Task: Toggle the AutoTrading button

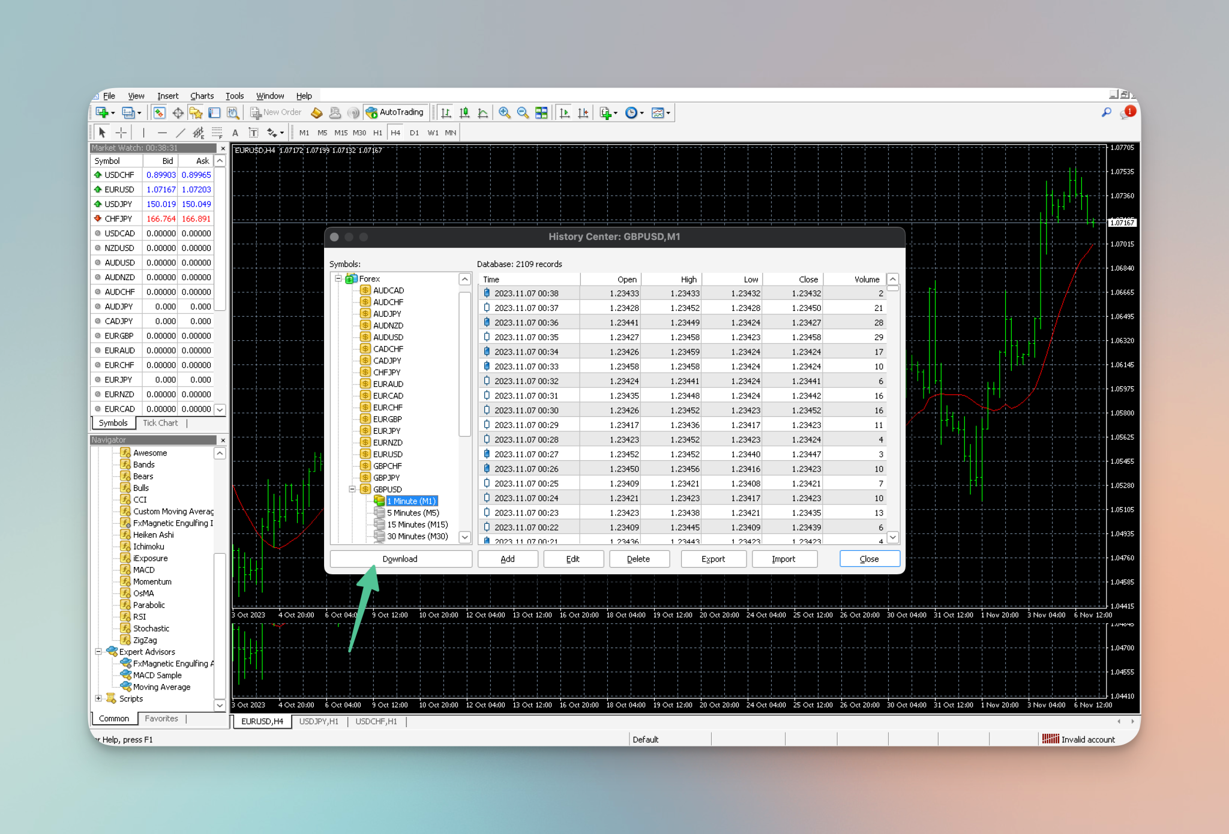Action: coord(395,112)
